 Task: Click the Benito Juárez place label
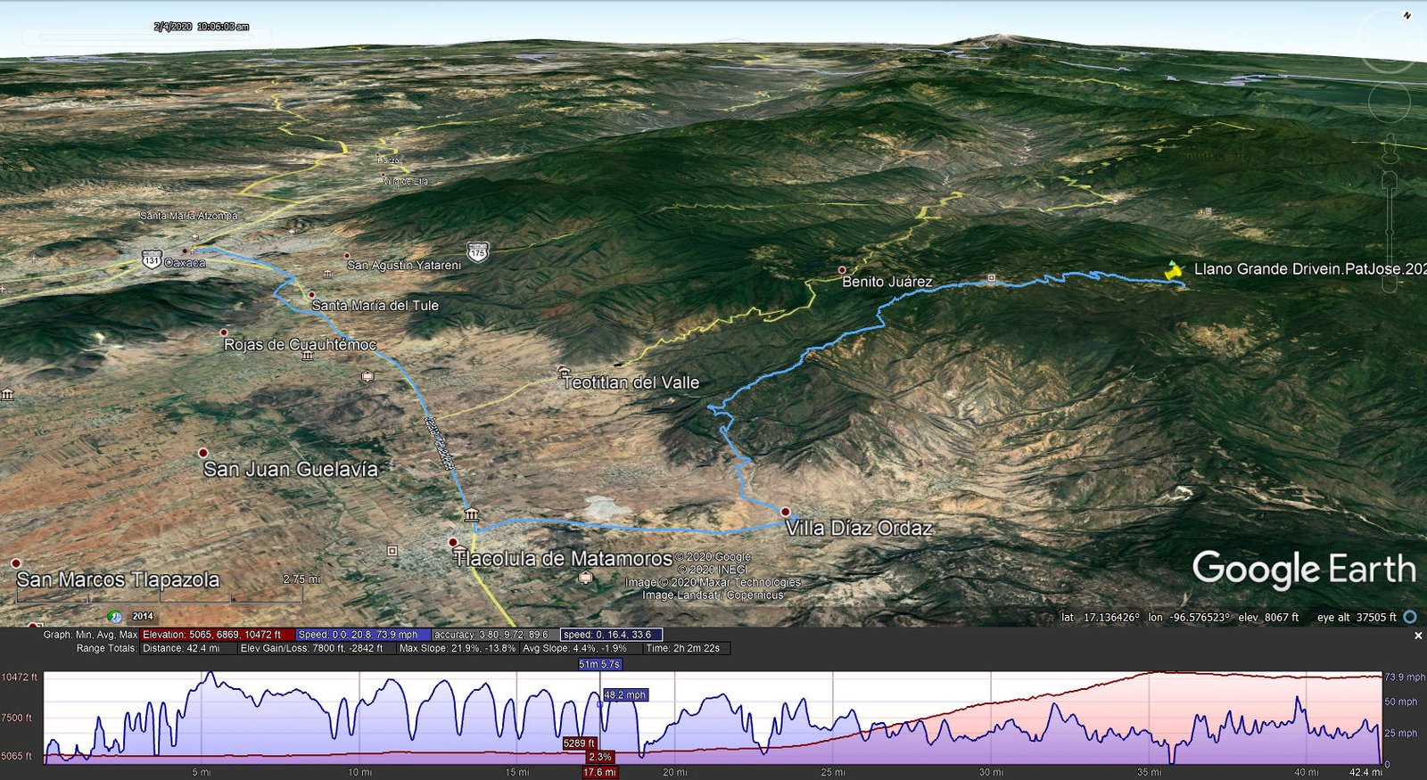pos(887,282)
